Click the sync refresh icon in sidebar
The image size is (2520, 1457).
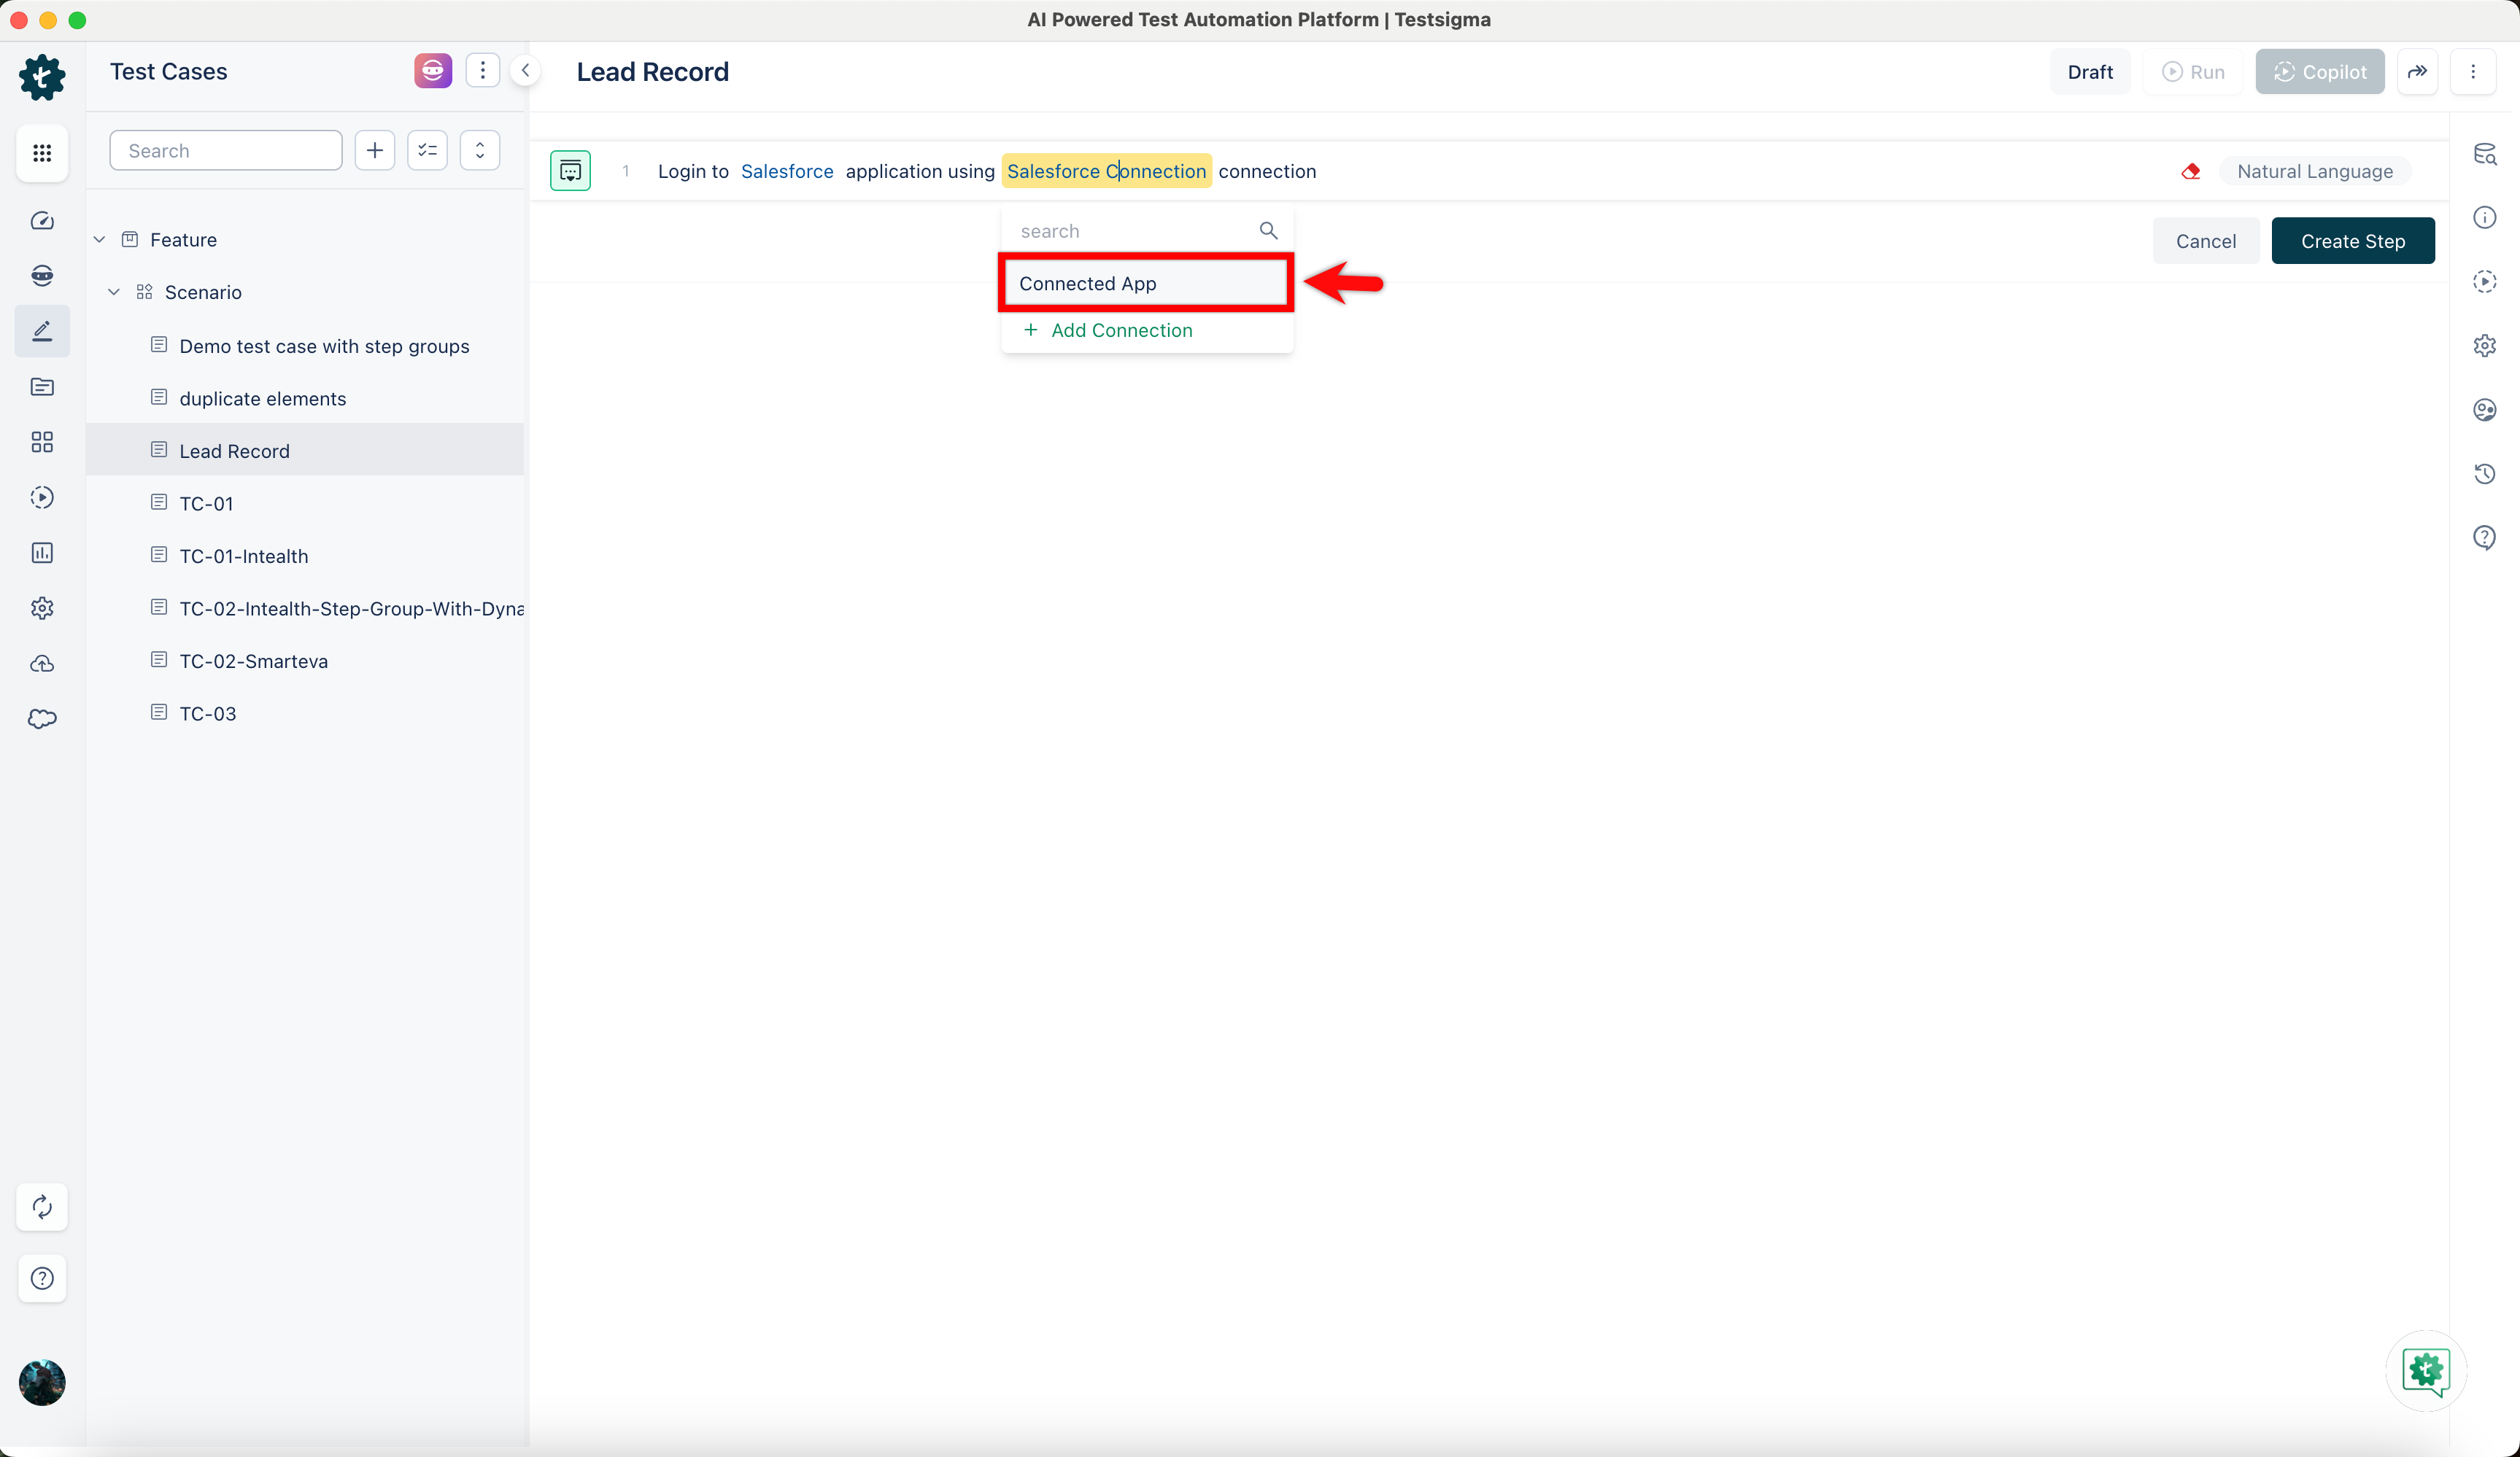[42, 1207]
